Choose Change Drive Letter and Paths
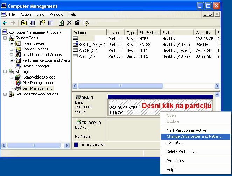Viewport: 232px width, 176px height. [x=194, y=136]
